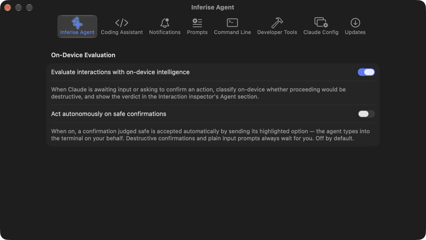Open the Developer Tools hammer icon
426x240 pixels.
click(x=277, y=23)
